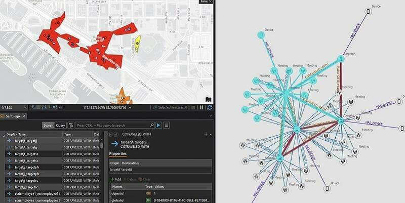The height and width of the screenshot is (203, 405).
Task: Open the coordinates format dropdown arrow
Action: (x=130, y=107)
